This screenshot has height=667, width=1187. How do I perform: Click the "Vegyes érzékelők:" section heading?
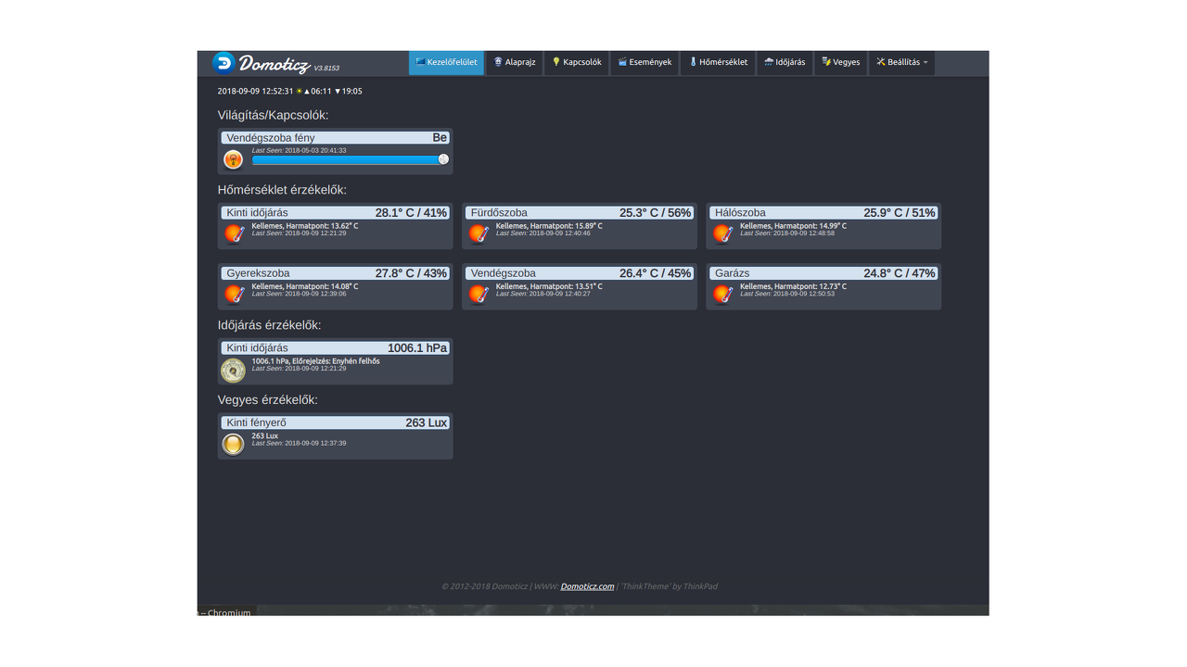(x=268, y=400)
